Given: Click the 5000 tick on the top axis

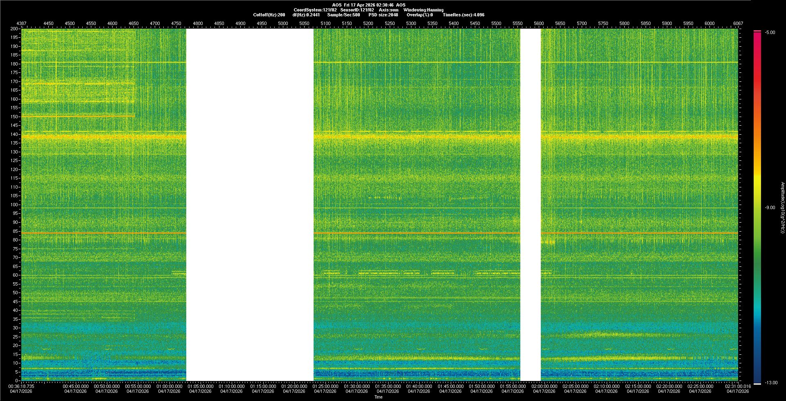Looking at the screenshot, I should (283, 23).
